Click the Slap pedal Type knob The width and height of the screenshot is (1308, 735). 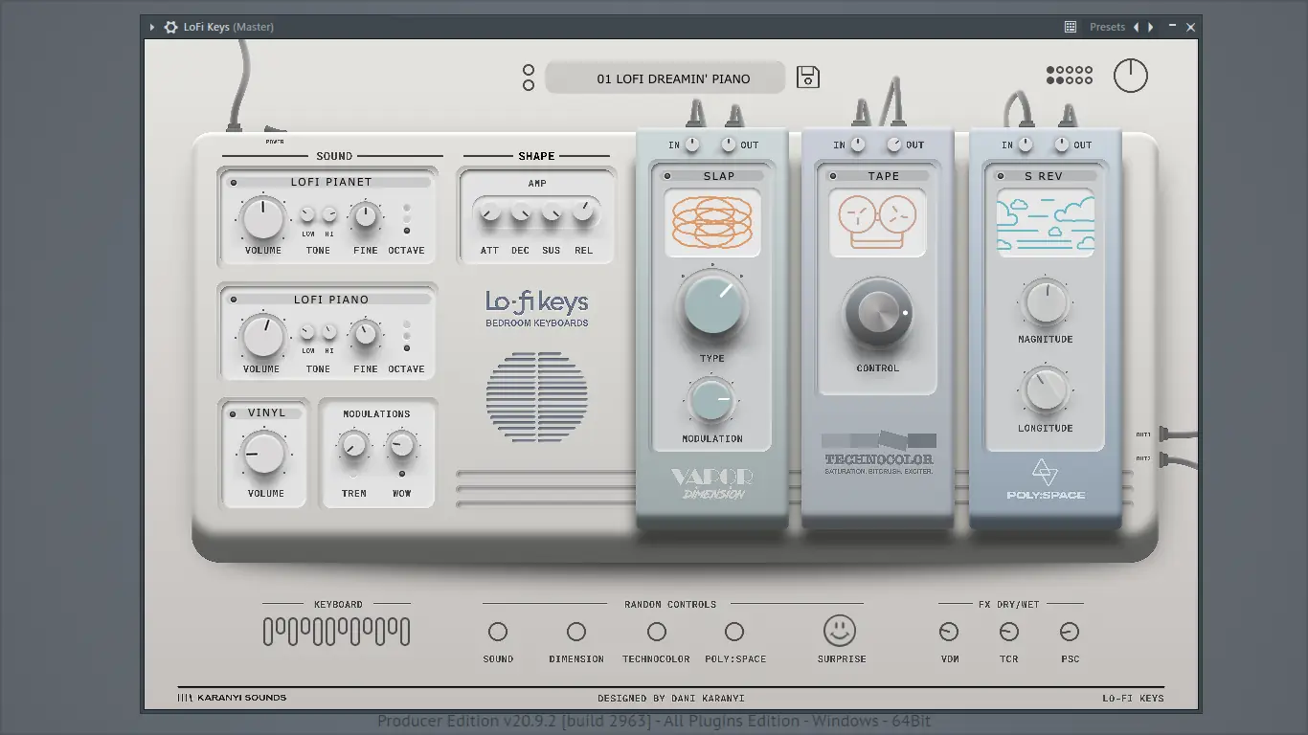point(712,304)
